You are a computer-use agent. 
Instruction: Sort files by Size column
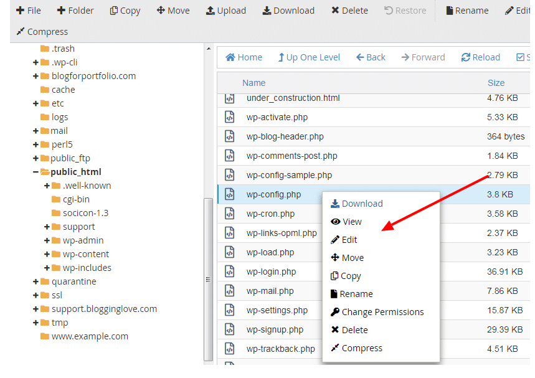click(x=496, y=83)
